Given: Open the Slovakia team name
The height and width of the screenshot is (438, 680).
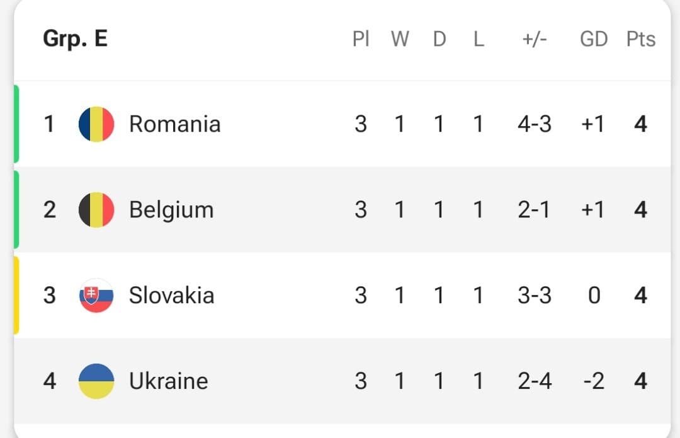Looking at the screenshot, I should [x=172, y=296].
